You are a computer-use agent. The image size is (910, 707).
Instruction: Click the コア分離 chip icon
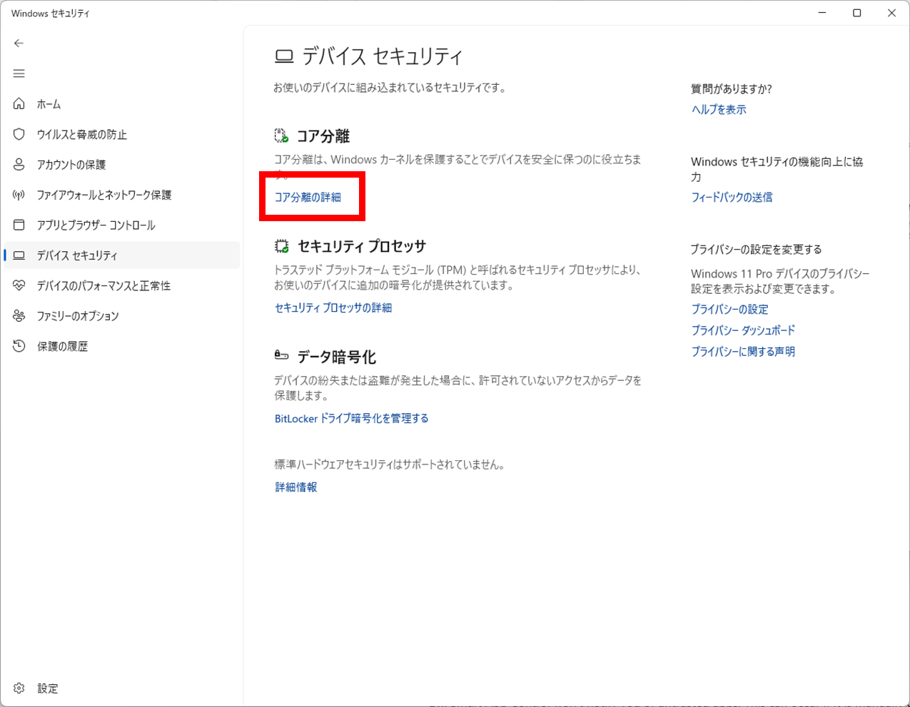coord(281,136)
